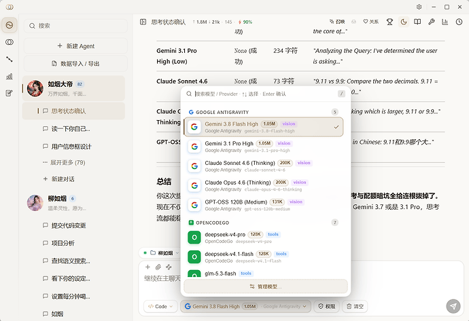Open the settings gear in title bar

[x=419, y=7]
